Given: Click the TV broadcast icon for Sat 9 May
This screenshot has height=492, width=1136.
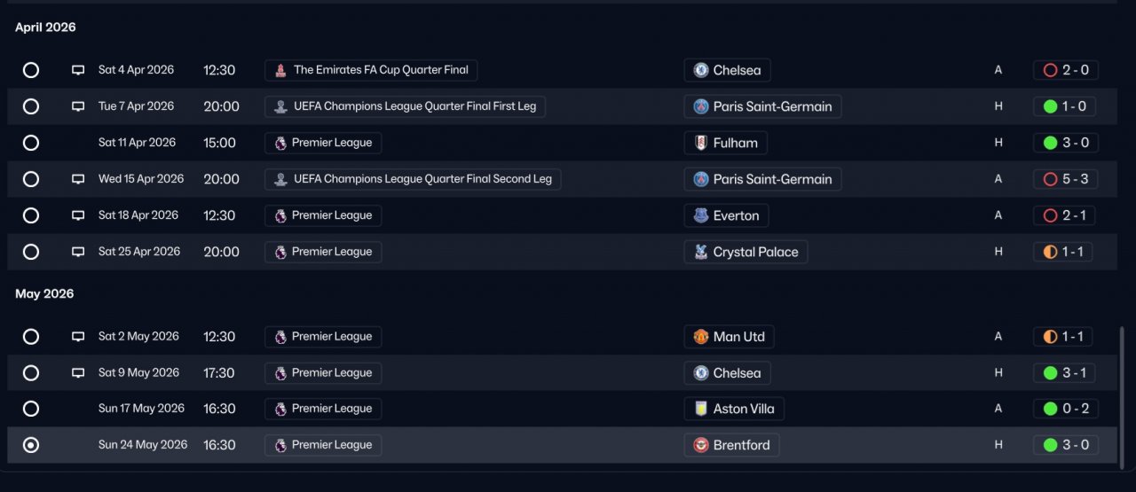Looking at the screenshot, I should click(x=78, y=373).
